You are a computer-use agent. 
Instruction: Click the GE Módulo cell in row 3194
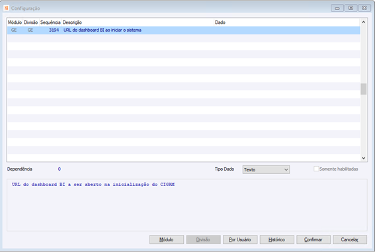14,30
